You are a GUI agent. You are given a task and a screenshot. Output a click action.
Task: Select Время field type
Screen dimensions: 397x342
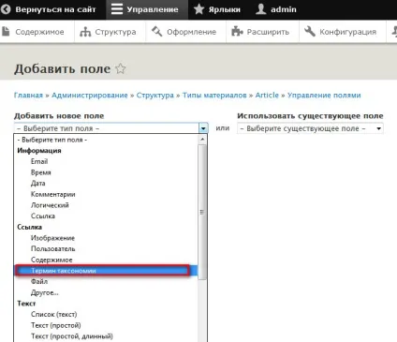[x=40, y=172]
